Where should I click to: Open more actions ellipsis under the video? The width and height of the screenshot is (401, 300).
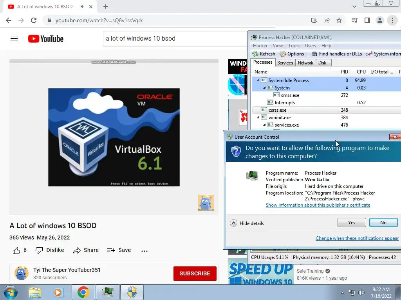click(x=145, y=251)
